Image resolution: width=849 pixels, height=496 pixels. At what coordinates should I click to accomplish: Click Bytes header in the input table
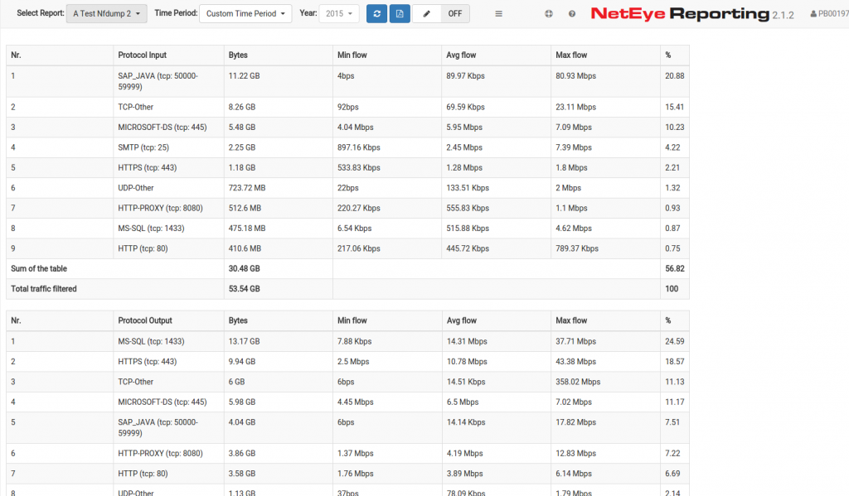pyautogui.click(x=238, y=55)
